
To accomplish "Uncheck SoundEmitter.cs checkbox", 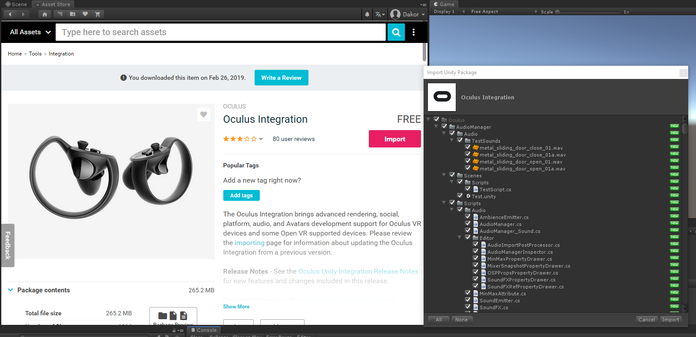I will tap(467, 300).
